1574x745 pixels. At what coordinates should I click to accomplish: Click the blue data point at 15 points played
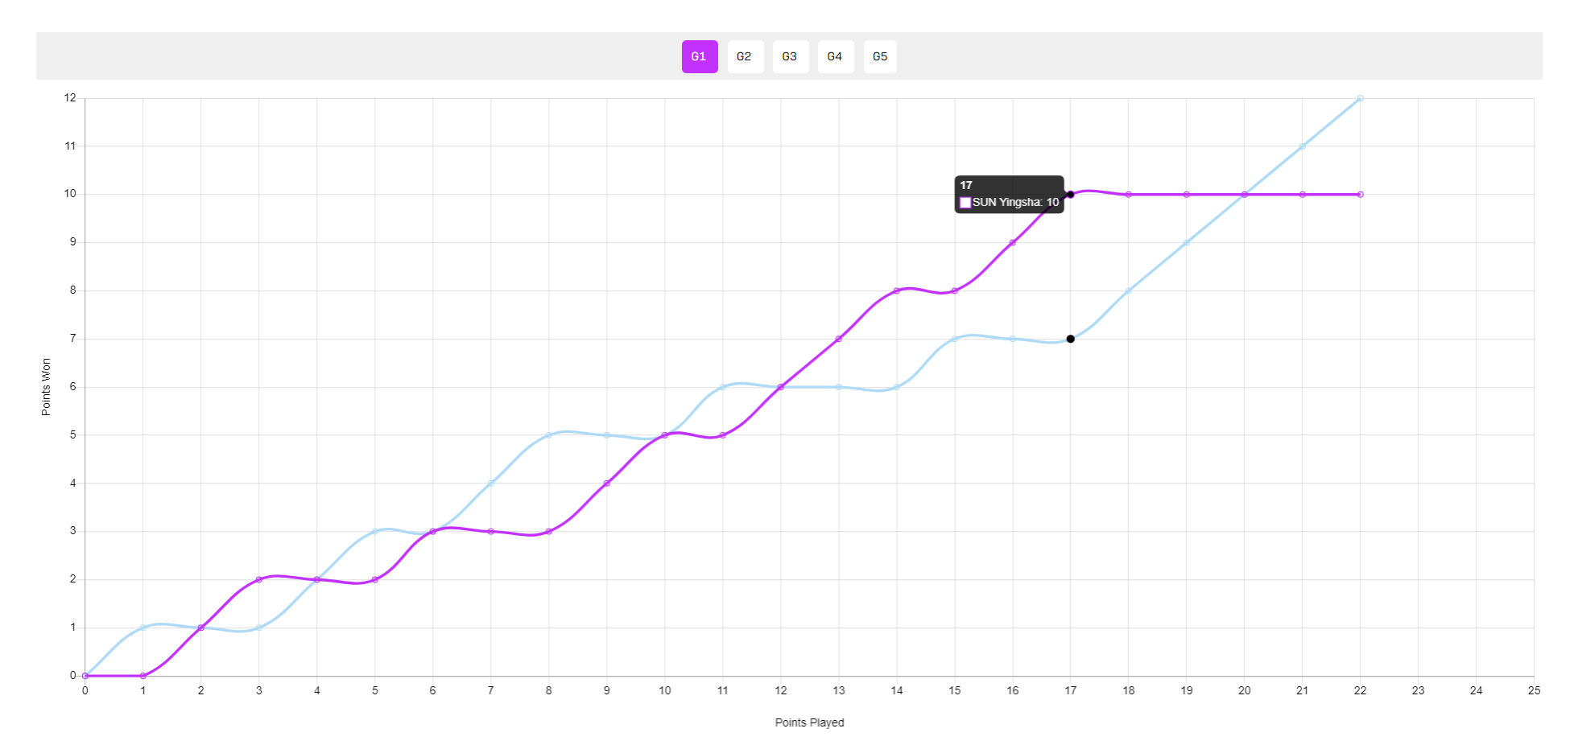point(954,339)
